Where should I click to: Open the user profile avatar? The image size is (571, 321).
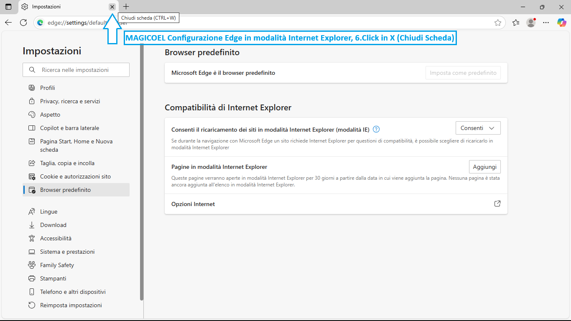[x=531, y=23]
